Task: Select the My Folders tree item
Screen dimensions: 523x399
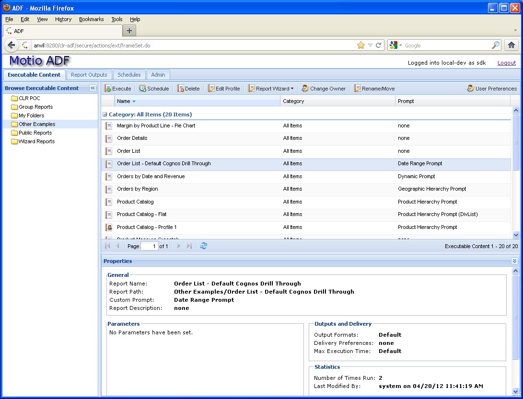Action: coord(31,115)
